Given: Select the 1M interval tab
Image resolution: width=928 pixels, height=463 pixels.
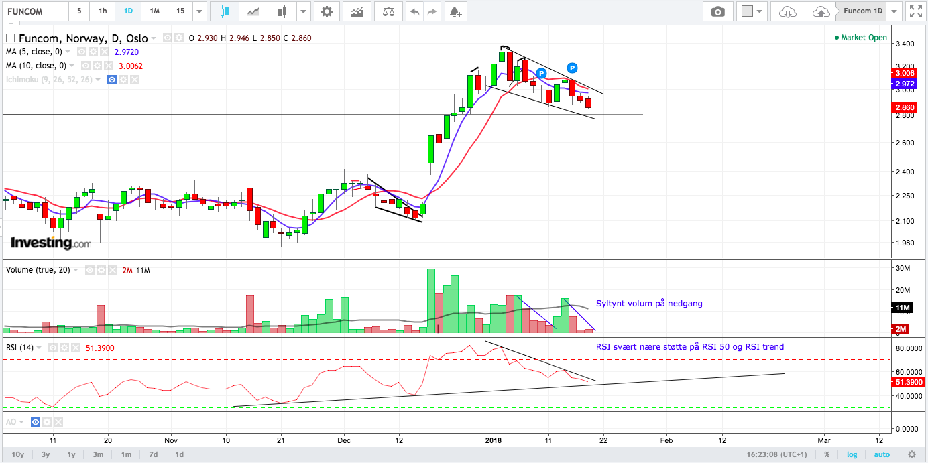Looking at the screenshot, I should (154, 11).
